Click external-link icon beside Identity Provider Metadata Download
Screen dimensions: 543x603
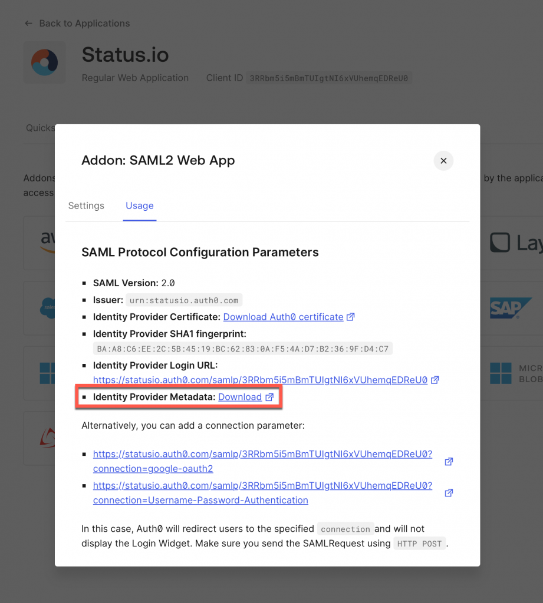click(270, 397)
